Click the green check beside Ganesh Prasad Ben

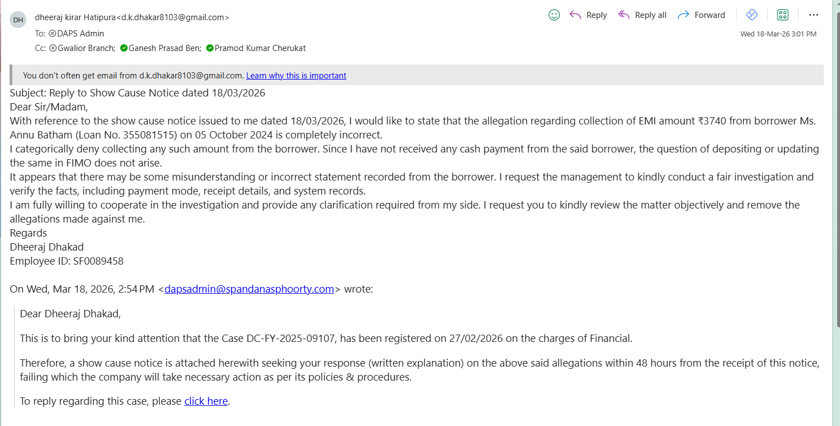[x=124, y=48]
